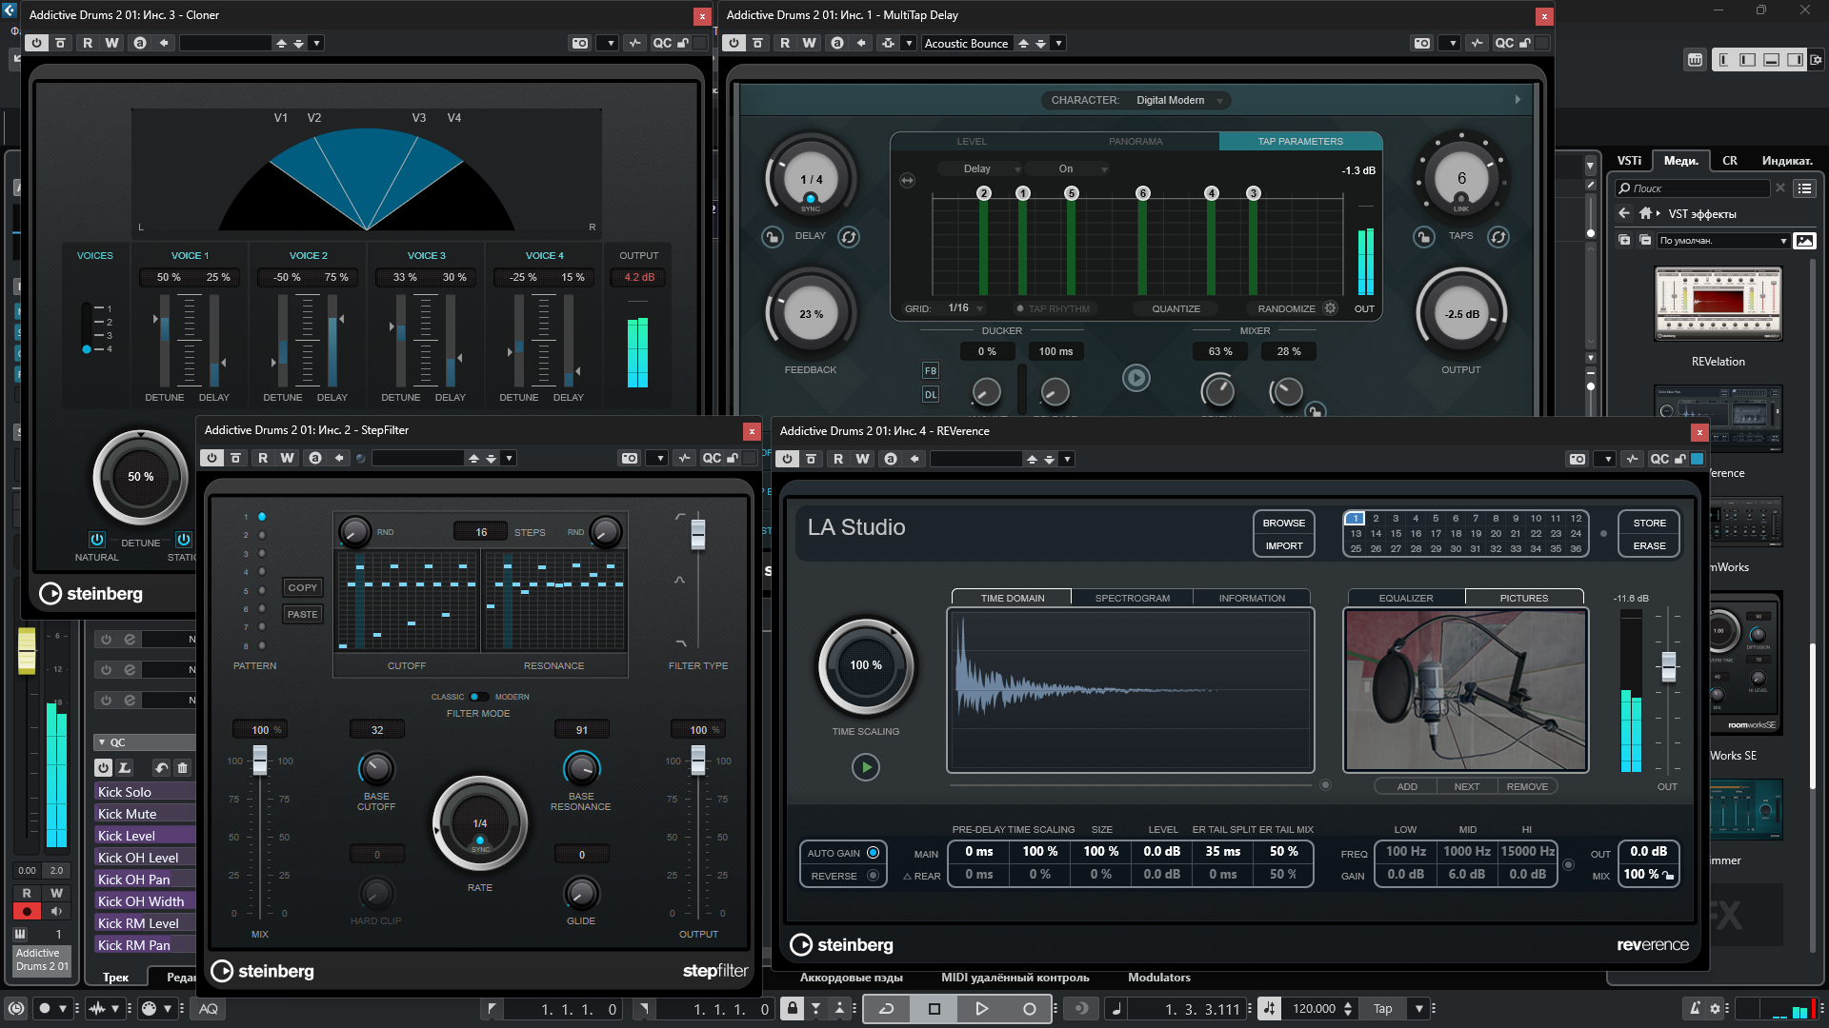
Task: Toggle list view icon next to media search
Action: coord(1804,188)
